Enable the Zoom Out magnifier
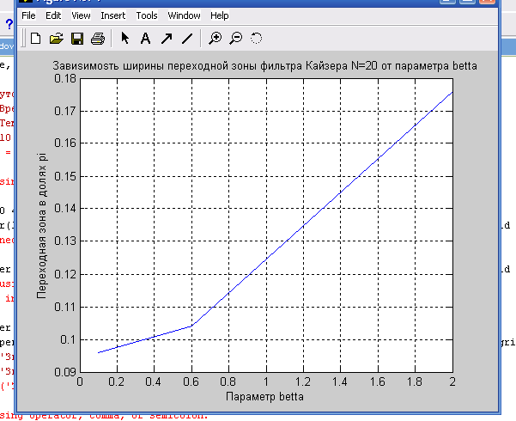Screen dimensions: 516x421 pyautogui.click(x=236, y=38)
